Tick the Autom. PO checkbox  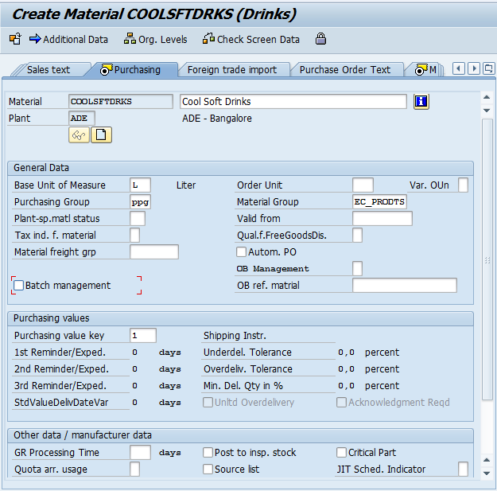coord(242,252)
